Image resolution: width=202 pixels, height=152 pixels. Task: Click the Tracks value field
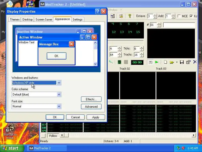tap(137, 55)
